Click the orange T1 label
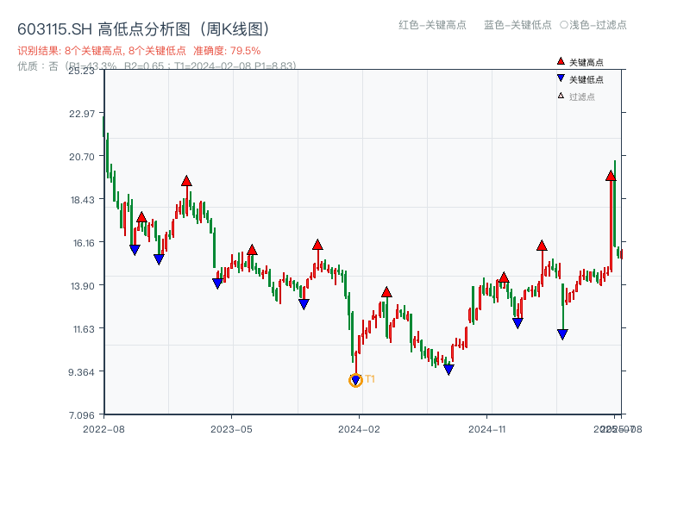The width and height of the screenshot is (690, 517). click(x=370, y=379)
